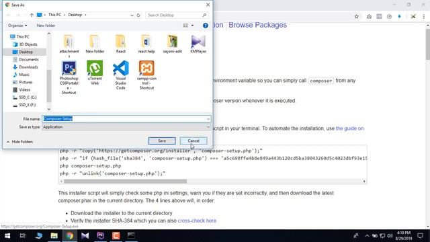This screenshot has width=430, height=242.
Task: Select the xampp-control shortcut icon
Action: click(x=146, y=68)
